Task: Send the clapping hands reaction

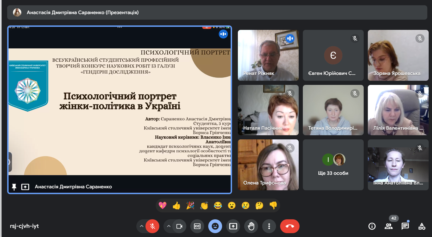Action: [x=204, y=205]
